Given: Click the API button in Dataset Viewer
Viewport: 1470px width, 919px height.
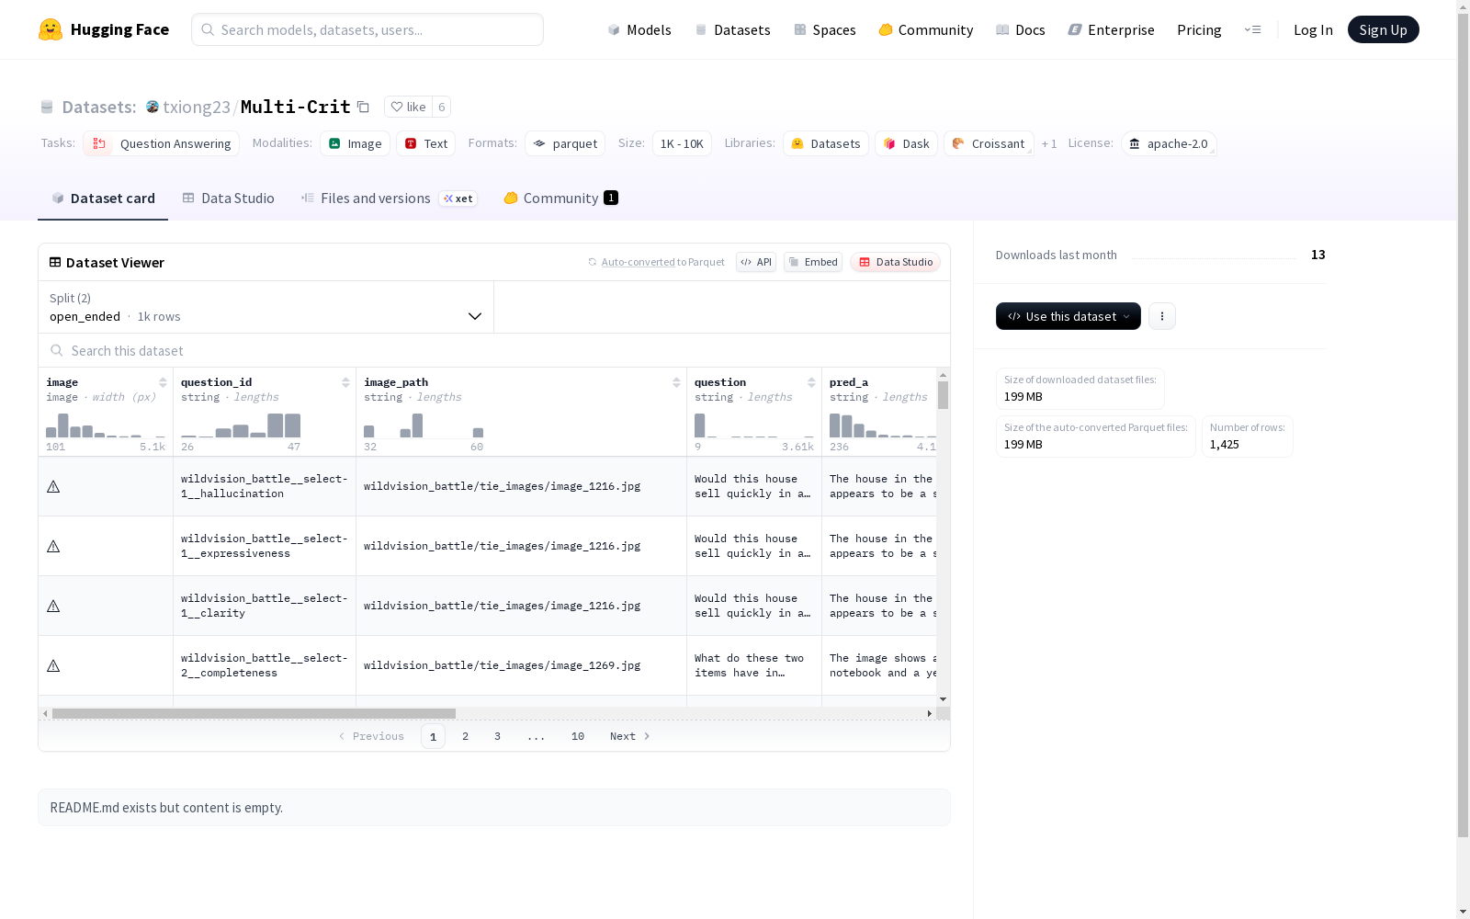Looking at the screenshot, I should pyautogui.click(x=756, y=262).
